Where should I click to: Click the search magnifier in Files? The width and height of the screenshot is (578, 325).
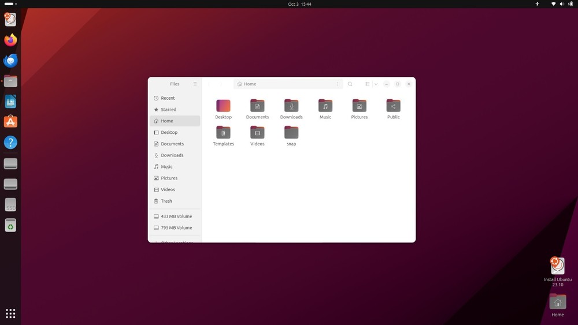350,84
